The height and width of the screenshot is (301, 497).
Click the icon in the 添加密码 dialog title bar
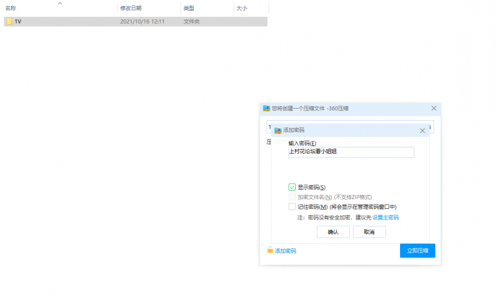pos(278,131)
